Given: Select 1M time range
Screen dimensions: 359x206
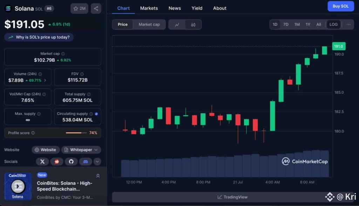Looking at the screenshot, I should (297, 25).
